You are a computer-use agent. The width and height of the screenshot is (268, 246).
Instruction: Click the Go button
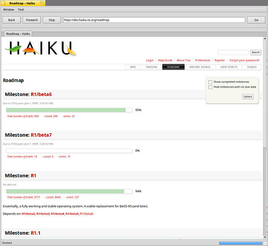tap(256, 20)
